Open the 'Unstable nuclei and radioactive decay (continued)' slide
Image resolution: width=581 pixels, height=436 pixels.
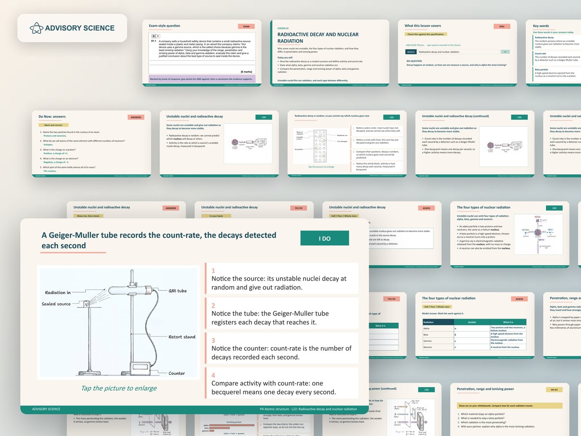point(475,144)
